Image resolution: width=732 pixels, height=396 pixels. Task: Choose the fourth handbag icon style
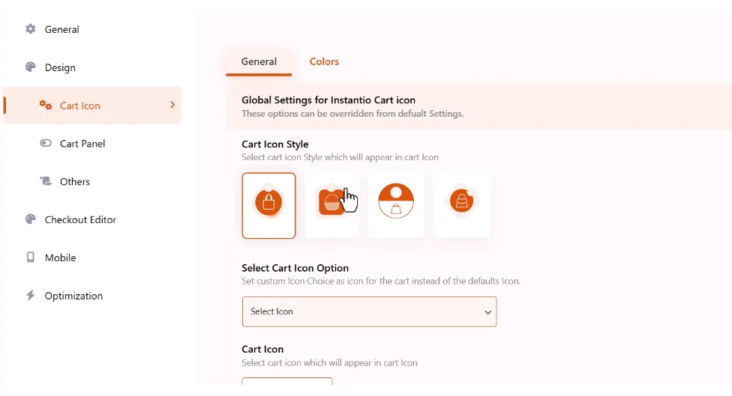click(462, 205)
